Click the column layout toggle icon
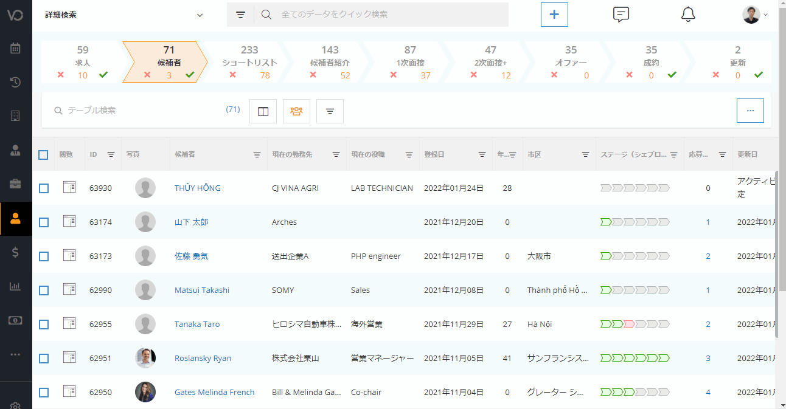Image resolution: width=786 pixels, height=409 pixels. point(263,111)
